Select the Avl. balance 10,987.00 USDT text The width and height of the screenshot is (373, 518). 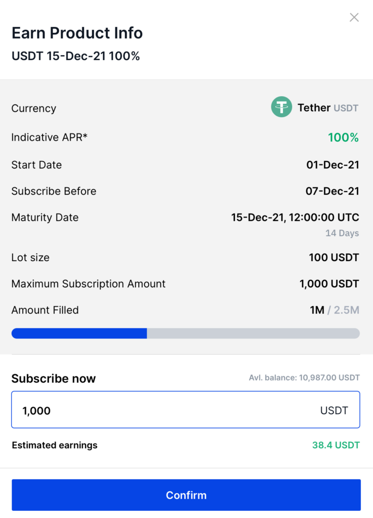click(304, 377)
